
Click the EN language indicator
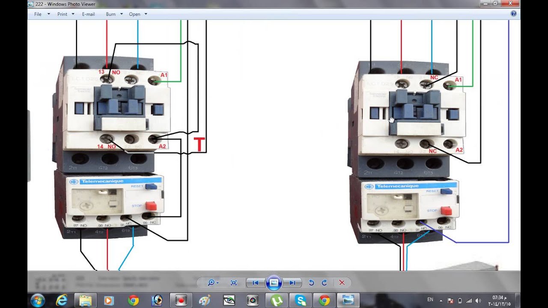pyautogui.click(x=430, y=300)
